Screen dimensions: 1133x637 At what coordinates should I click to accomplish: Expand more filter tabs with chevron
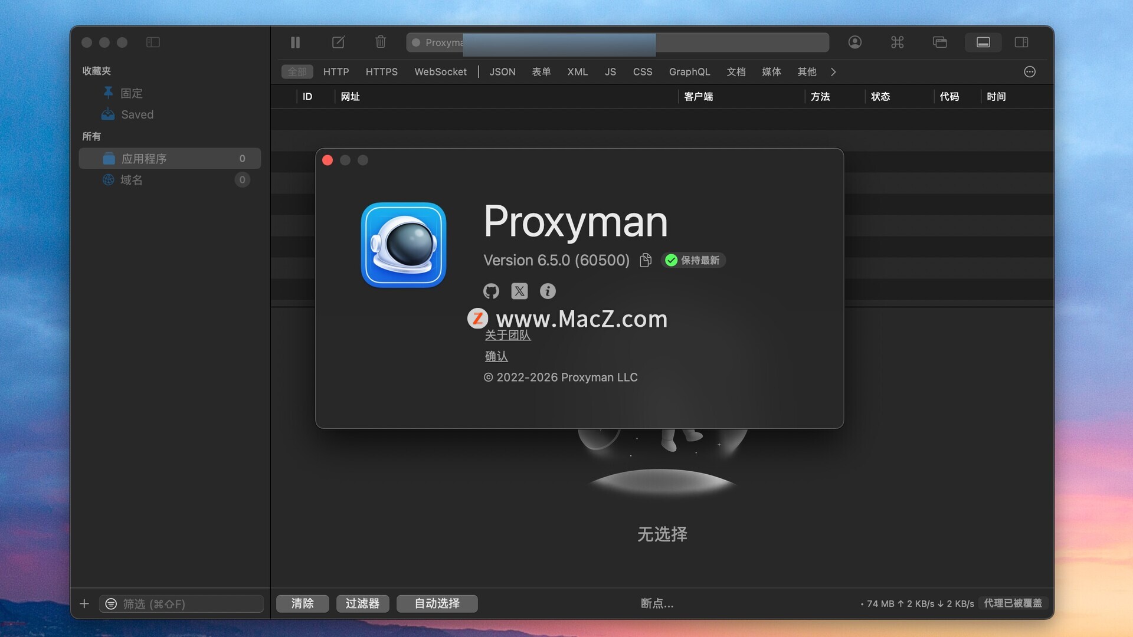pos(833,72)
